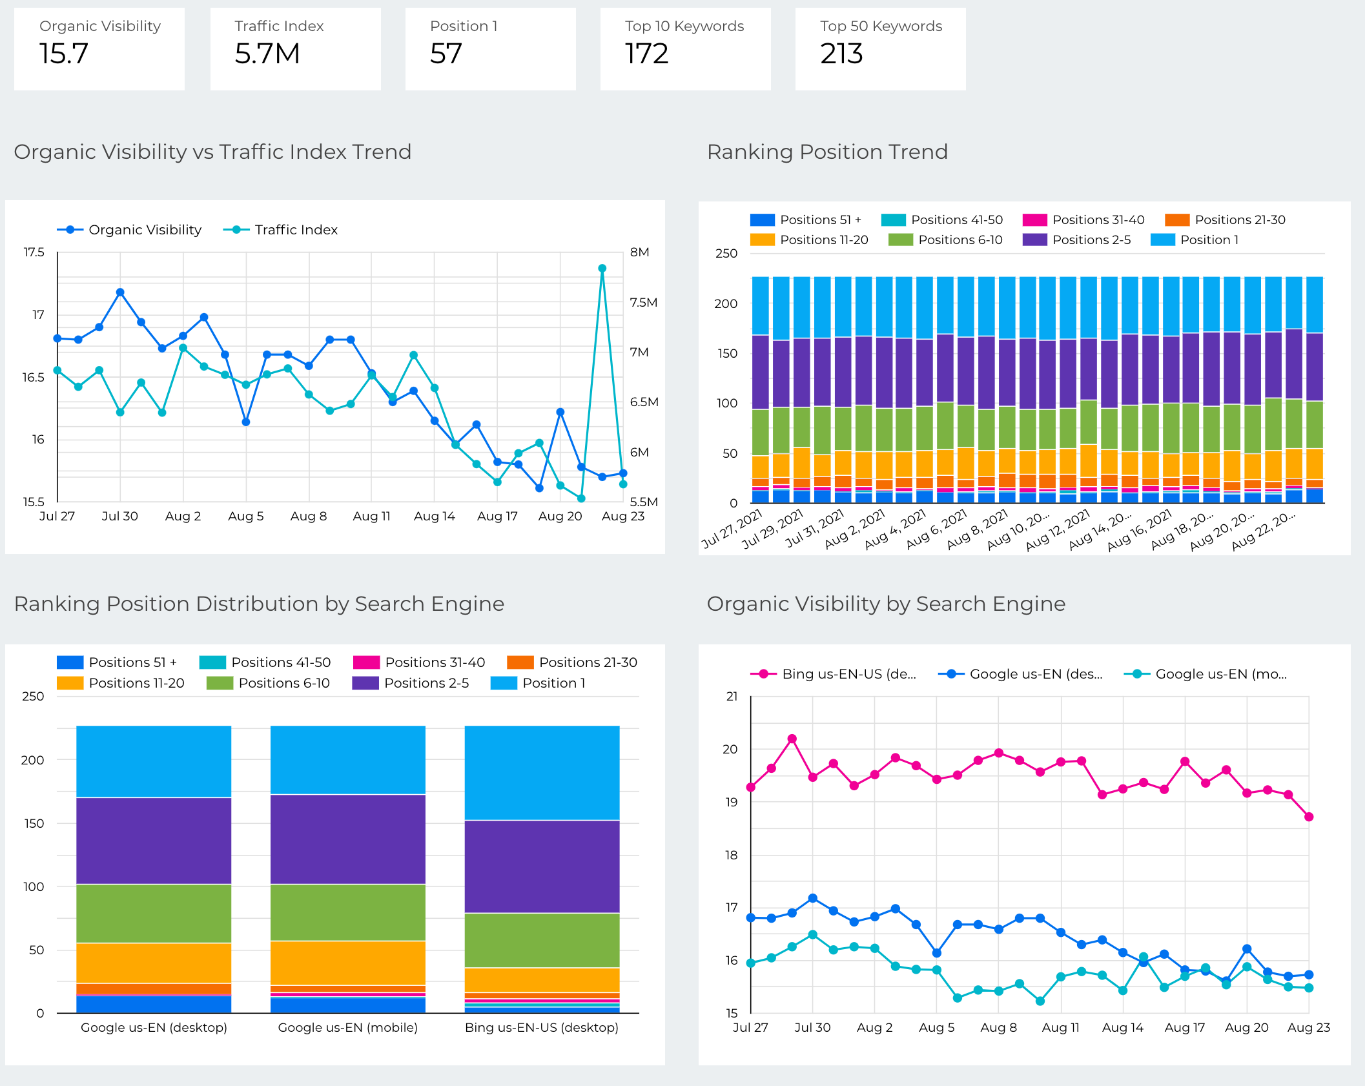This screenshot has width=1365, height=1086.
Task: Click the truncated Google us-EN desktop legend label
Action: point(1036,673)
